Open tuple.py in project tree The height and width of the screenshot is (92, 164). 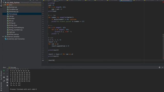tap(12, 32)
